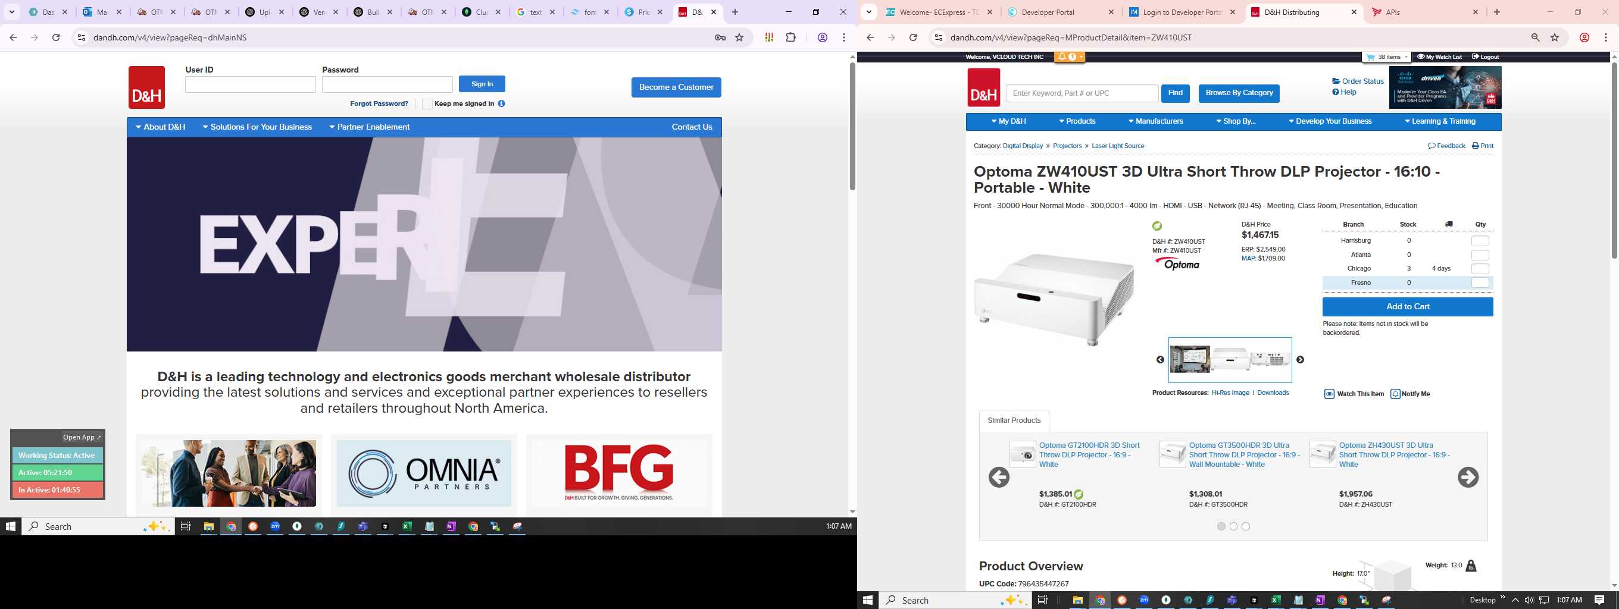The image size is (1619, 609).
Task: Expand the Solutions For Your Business menu
Action: coord(257,127)
